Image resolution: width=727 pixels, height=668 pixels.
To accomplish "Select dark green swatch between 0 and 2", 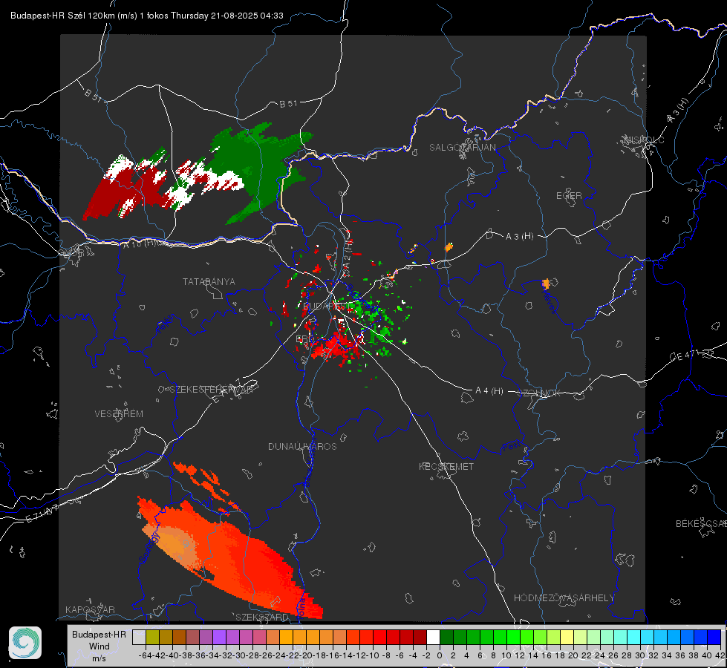I will click(446, 638).
